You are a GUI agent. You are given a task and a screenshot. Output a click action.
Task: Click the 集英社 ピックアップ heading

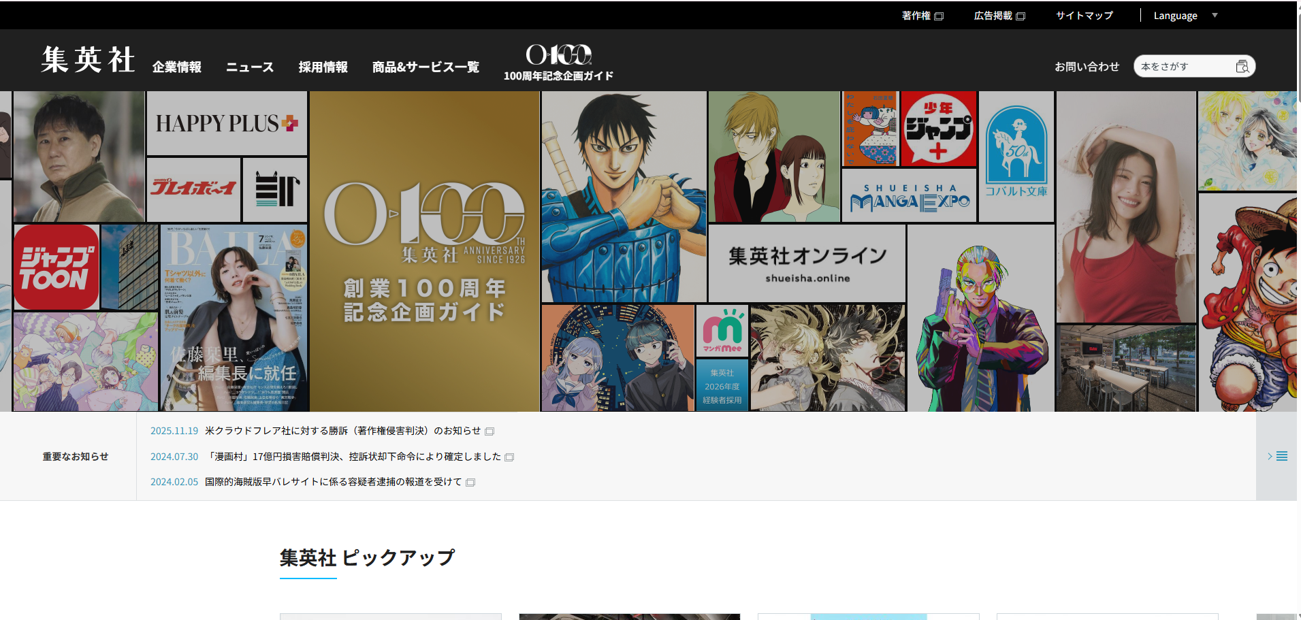click(367, 558)
